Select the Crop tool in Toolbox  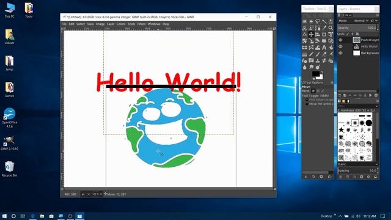[x=324, y=34]
